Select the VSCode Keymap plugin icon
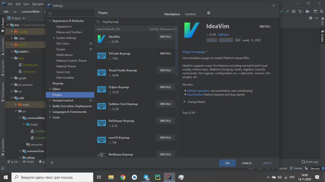Image resolution: width=325 pixels, height=182 pixels. click(x=102, y=56)
